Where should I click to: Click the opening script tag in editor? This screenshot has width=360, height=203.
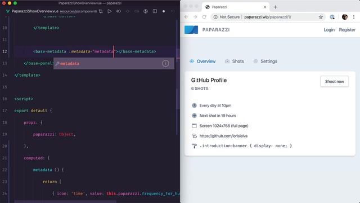pos(24,99)
